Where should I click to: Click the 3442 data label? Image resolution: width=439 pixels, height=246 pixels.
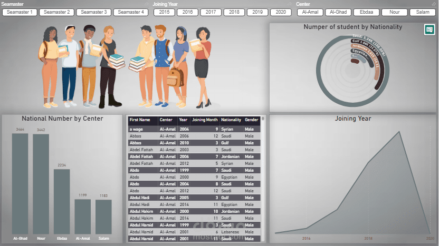tap(41, 130)
